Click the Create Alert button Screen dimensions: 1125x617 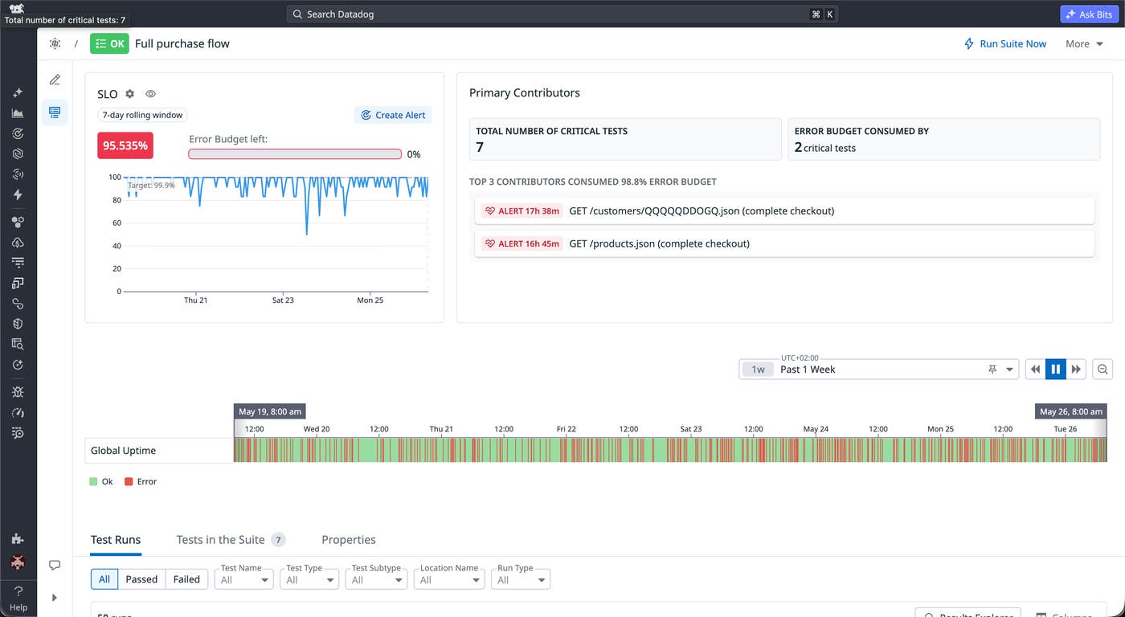[393, 115]
